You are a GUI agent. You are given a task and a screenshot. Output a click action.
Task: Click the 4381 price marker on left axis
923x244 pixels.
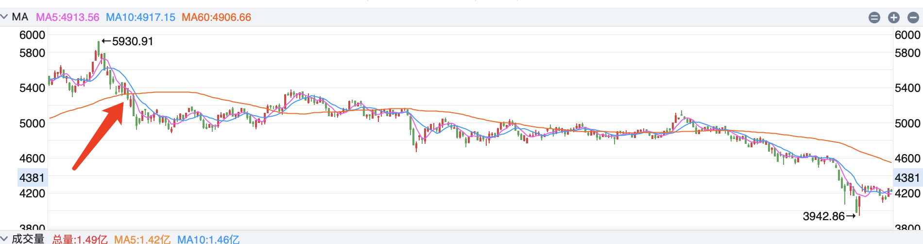pyautogui.click(x=32, y=178)
